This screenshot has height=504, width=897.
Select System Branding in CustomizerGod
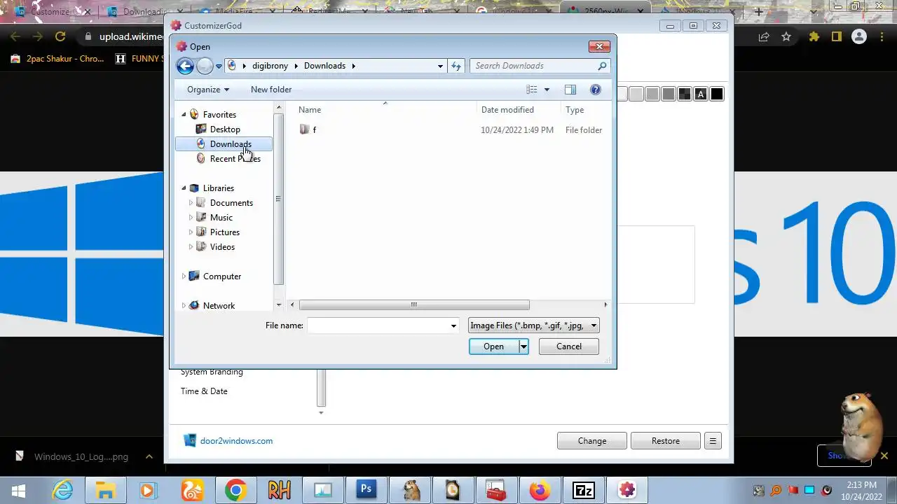[212, 372]
